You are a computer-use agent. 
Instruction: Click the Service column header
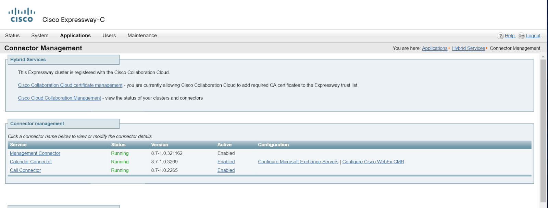click(x=18, y=145)
